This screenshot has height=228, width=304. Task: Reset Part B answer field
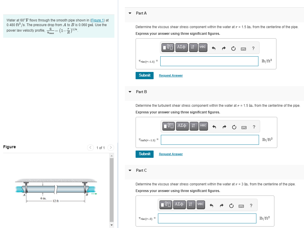[x=234, y=127]
